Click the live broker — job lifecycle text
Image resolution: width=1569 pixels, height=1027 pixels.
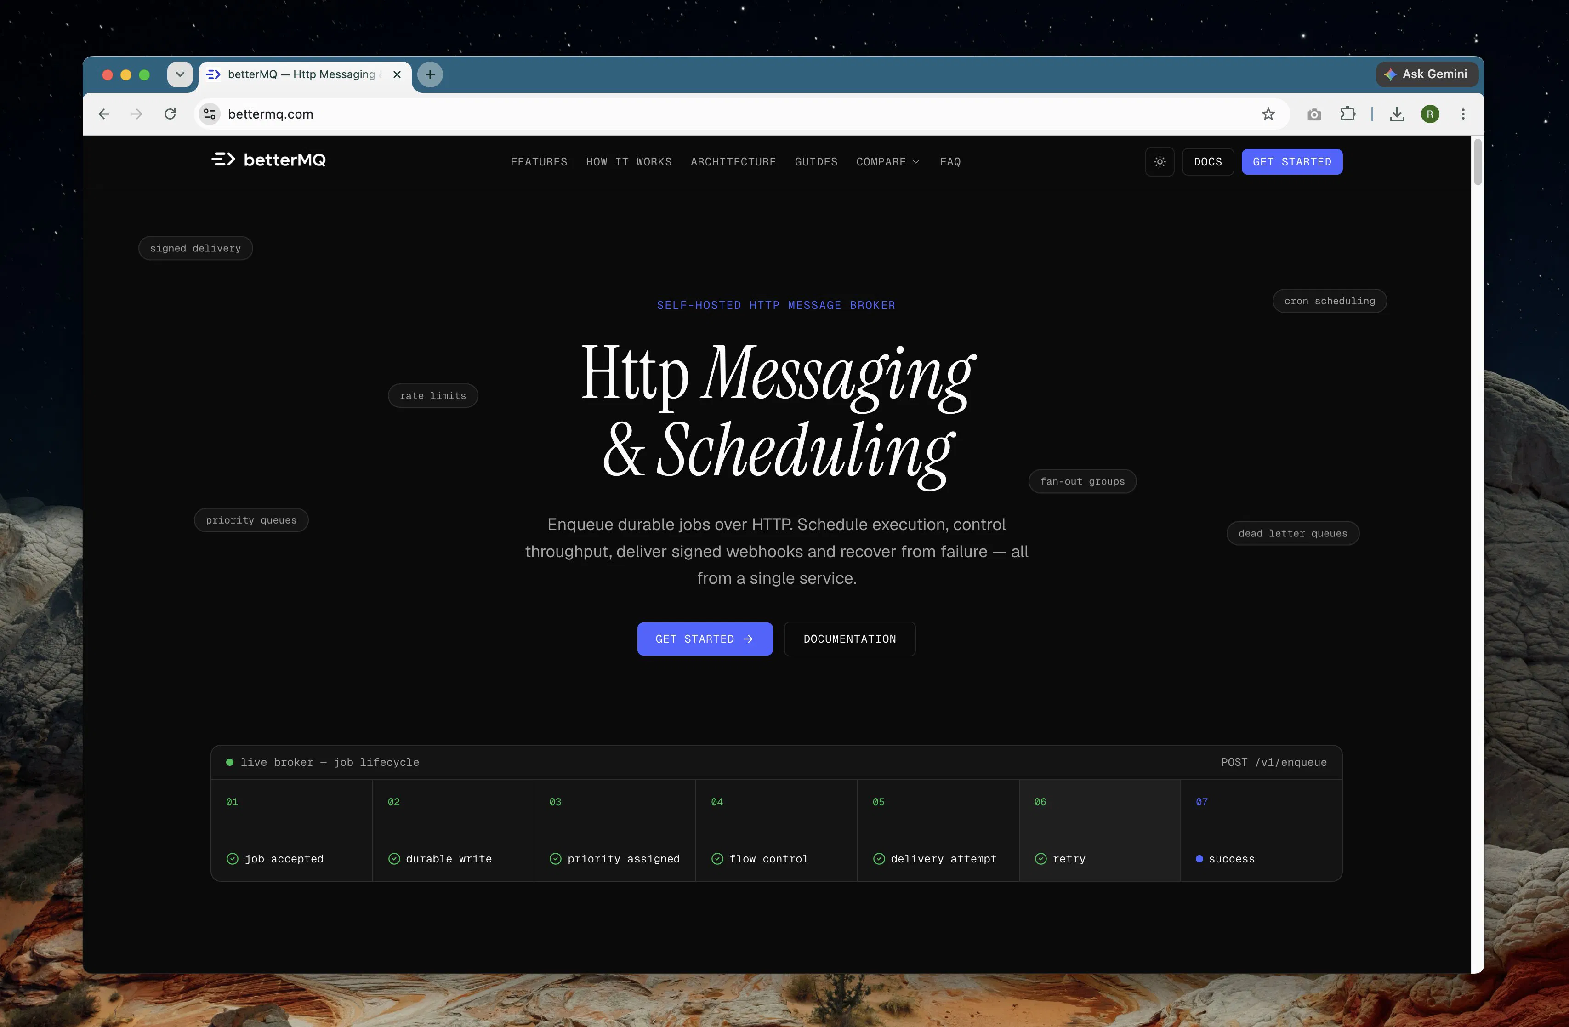[330, 762]
